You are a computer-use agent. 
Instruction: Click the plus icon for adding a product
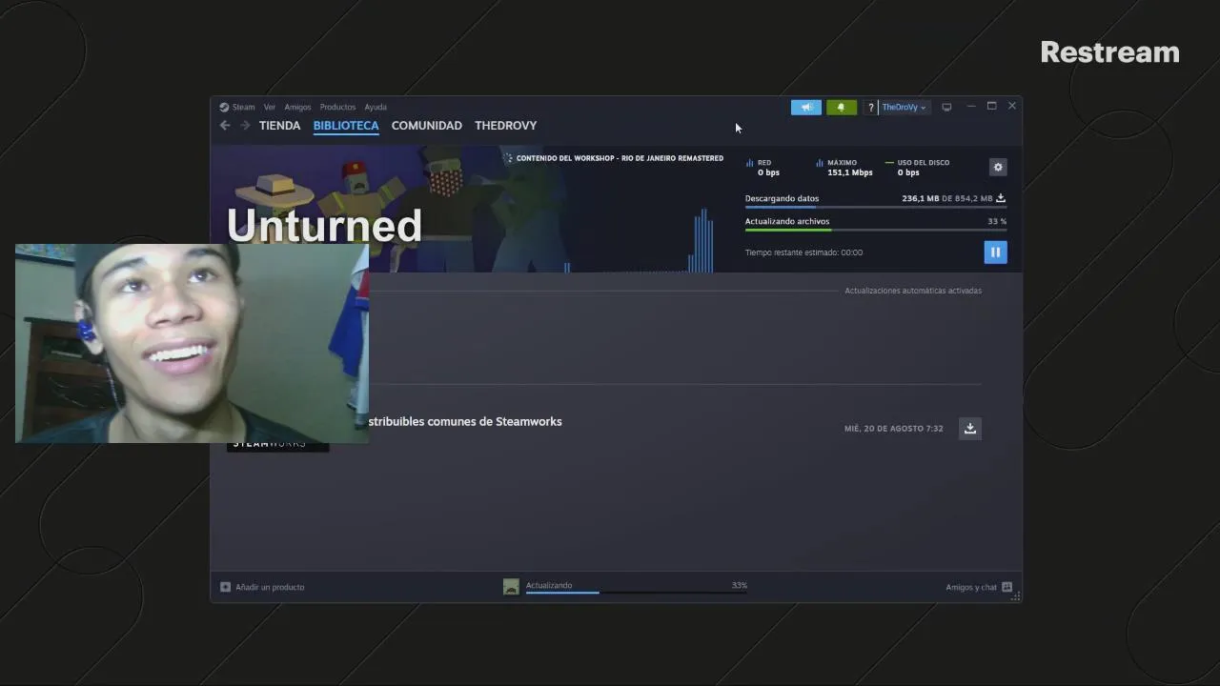tap(225, 587)
